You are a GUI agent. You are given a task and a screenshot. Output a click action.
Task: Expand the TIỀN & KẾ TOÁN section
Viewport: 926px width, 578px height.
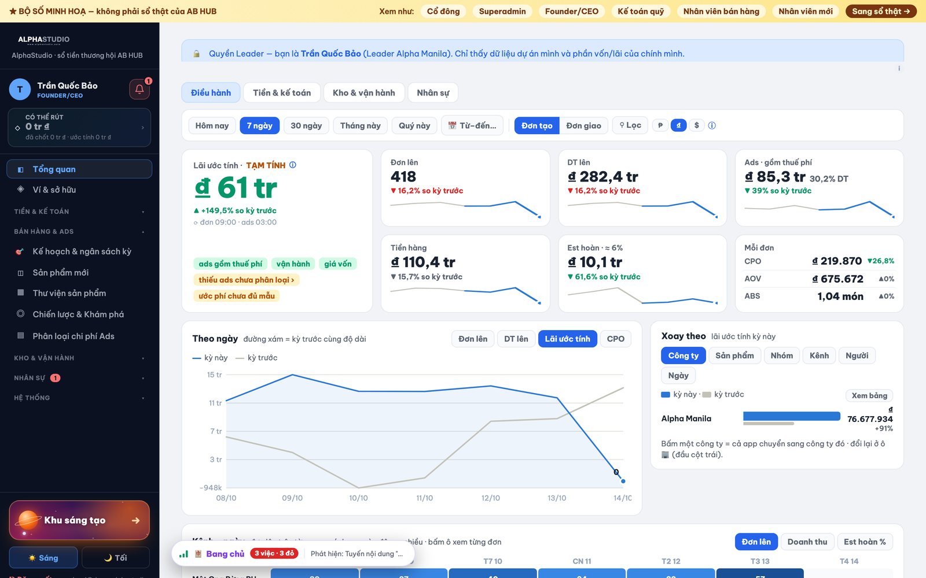coord(79,212)
